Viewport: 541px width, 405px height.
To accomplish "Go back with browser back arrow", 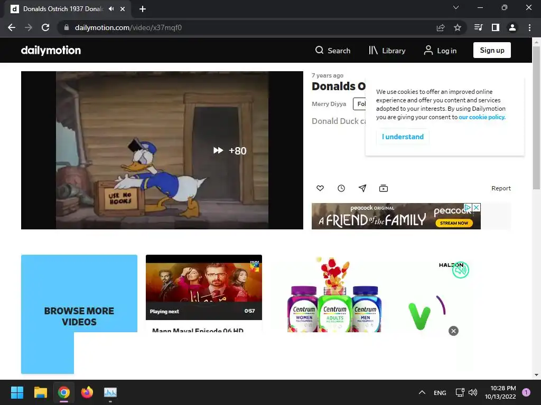I will (12, 27).
